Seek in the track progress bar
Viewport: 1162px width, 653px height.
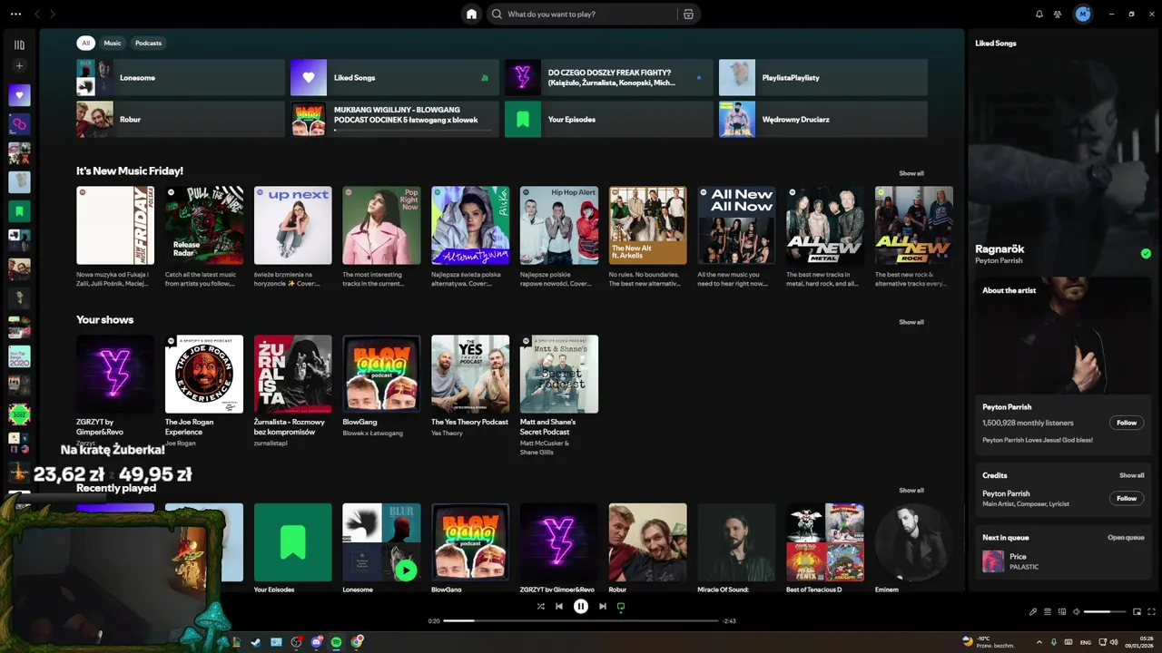point(581,620)
